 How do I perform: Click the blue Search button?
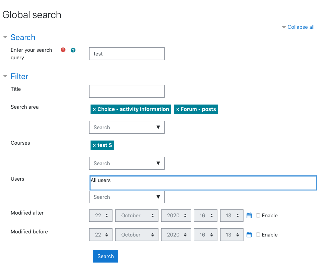(x=106, y=256)
